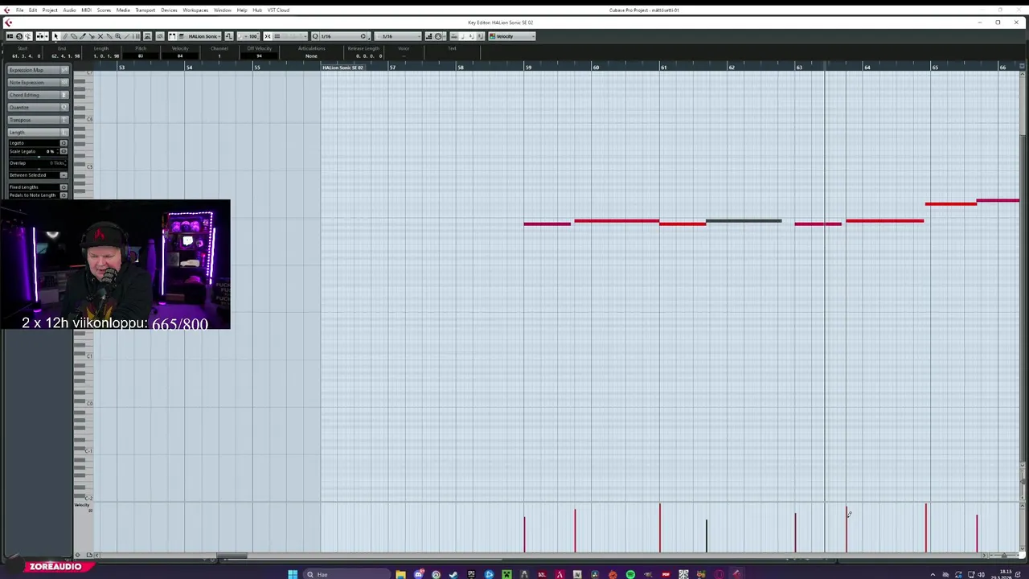Open the Windows Start menu
Viewport: 1029px width, 579px height.
293,574
